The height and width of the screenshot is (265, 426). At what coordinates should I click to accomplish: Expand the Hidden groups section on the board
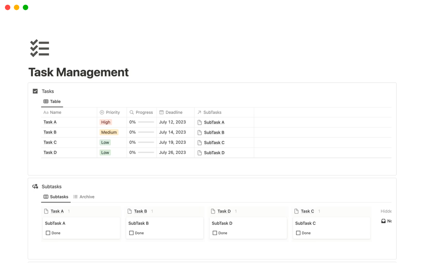point(386,211)
